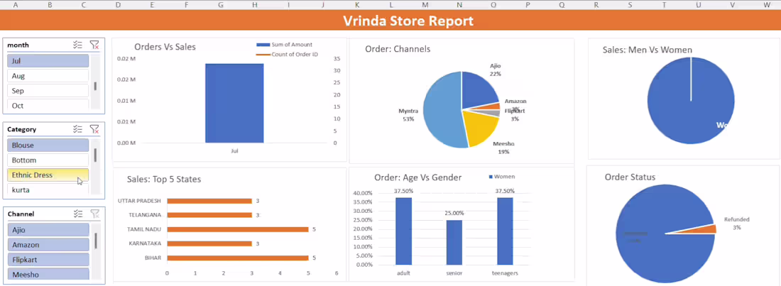Select Bottom in the Category slicer

48,160
